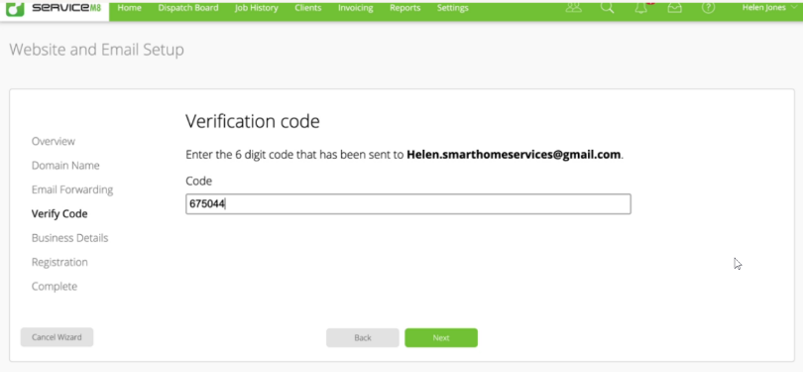Go to the Home menu

click(130, 8)
